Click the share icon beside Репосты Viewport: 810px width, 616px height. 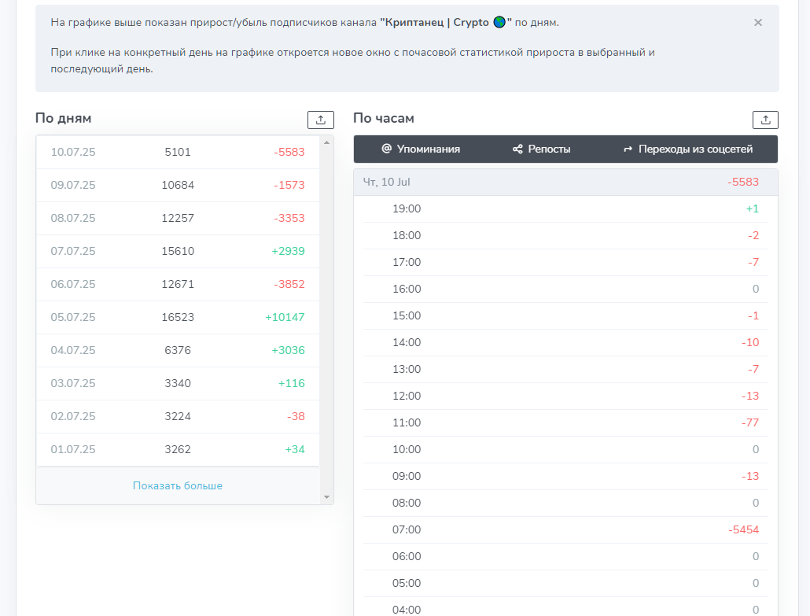(517, 149)
